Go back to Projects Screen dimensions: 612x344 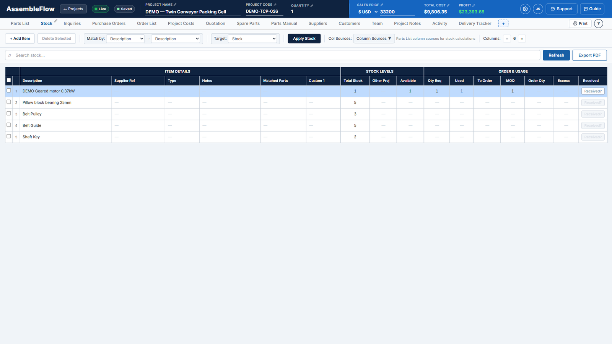[x=73, y=9]
